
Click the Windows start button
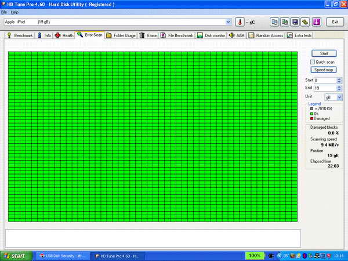pos(14,256)
